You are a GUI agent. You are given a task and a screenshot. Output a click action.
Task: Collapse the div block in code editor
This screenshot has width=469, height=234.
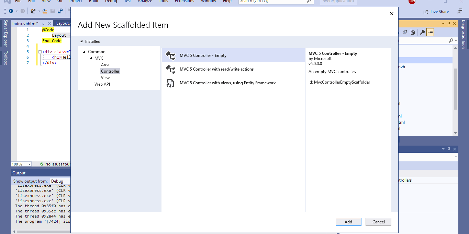click(x=40, y=52)
